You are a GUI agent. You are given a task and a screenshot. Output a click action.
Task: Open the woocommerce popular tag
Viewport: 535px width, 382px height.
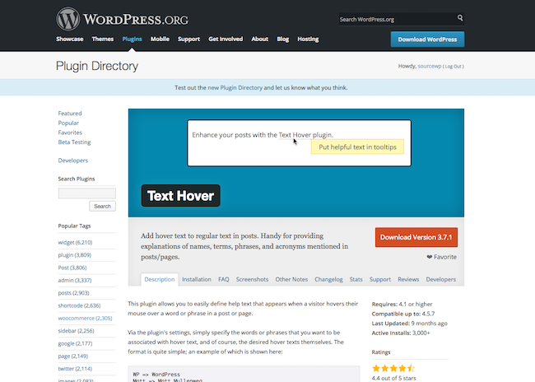pyautogui.click(x=81, y=318)
